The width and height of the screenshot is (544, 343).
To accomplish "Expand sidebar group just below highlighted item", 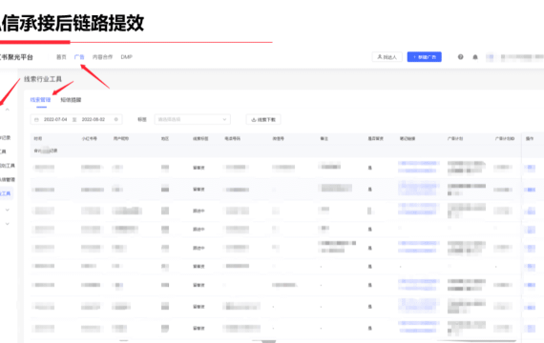I will (x=7, y=210).
